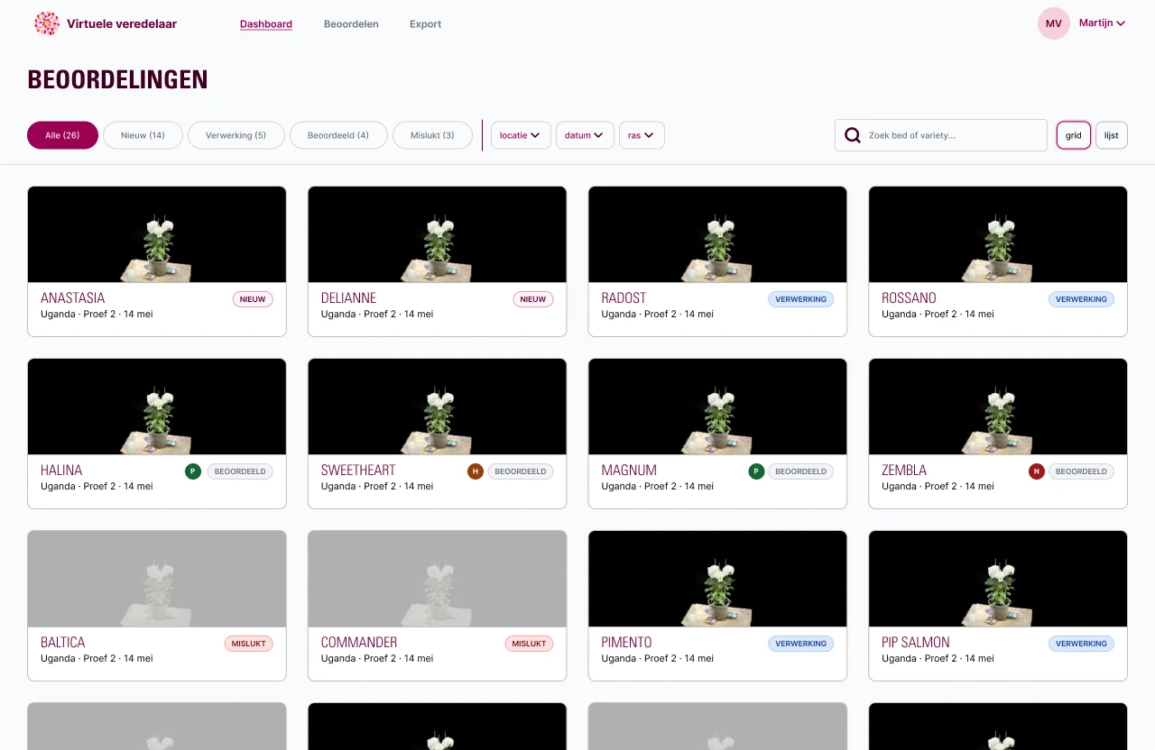Open the Pimento plant thumbnail
Screen dimensions: 1155x750
point(717,579)
